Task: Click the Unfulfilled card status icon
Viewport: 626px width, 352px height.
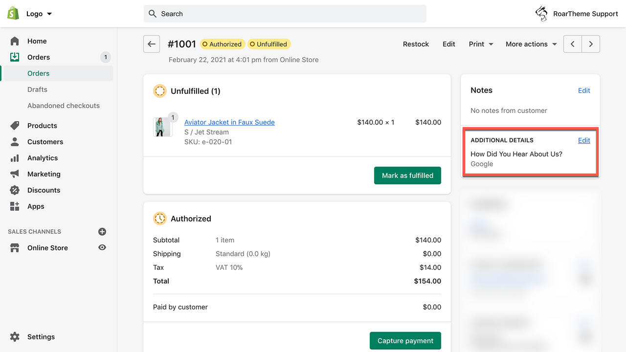Action: (x=160, y=91)
